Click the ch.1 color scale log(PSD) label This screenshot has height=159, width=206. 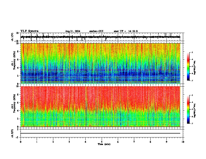(195, 68)
